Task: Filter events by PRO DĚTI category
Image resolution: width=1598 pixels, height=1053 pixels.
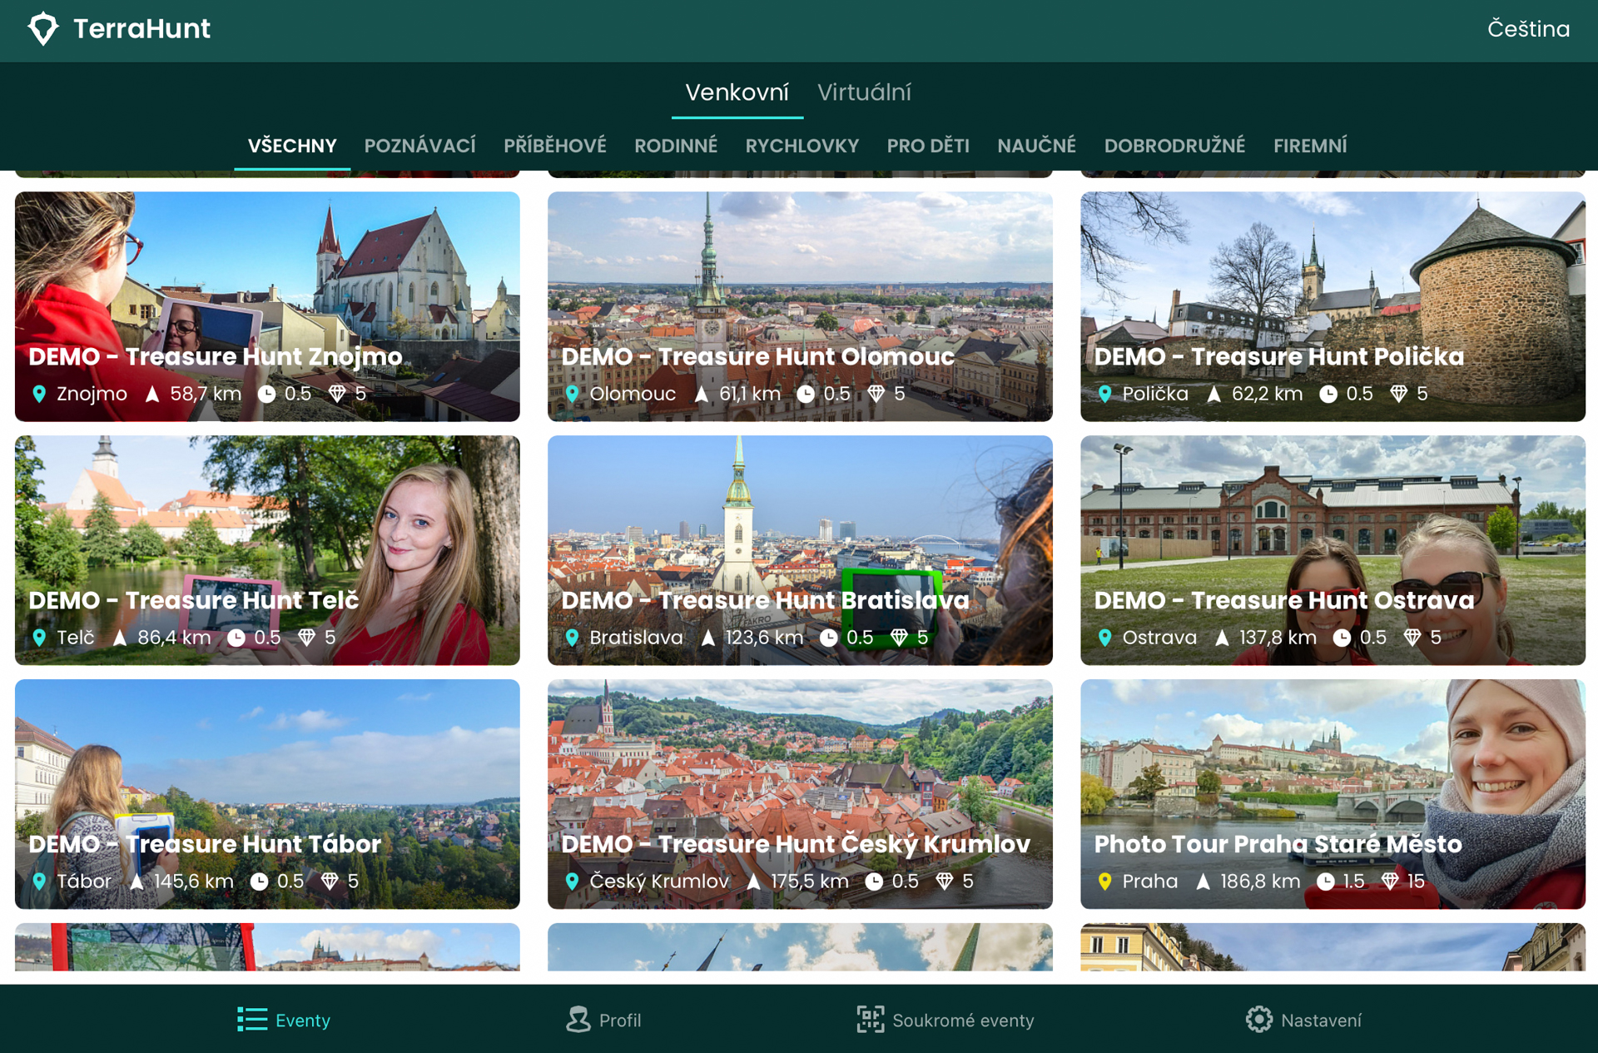Action: coord(927,146)
